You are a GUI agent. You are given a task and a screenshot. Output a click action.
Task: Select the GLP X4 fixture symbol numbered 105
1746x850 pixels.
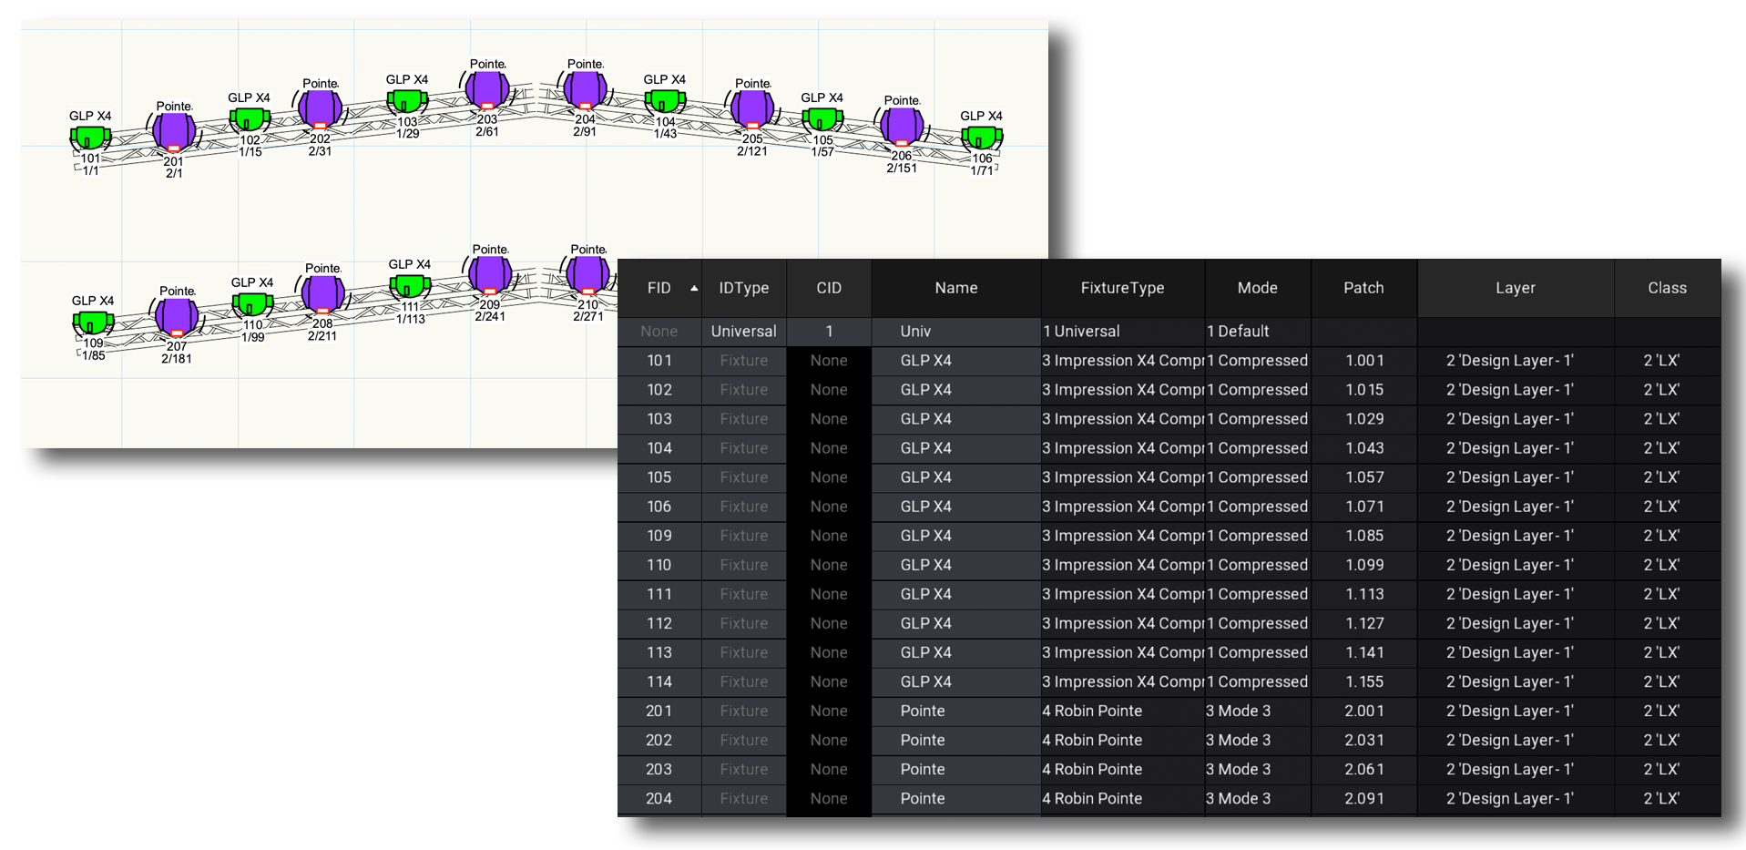click(822, 119)
